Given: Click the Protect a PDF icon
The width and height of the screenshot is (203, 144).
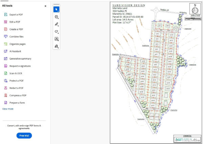Looking at the screenshot, I should tap(6, 81).
